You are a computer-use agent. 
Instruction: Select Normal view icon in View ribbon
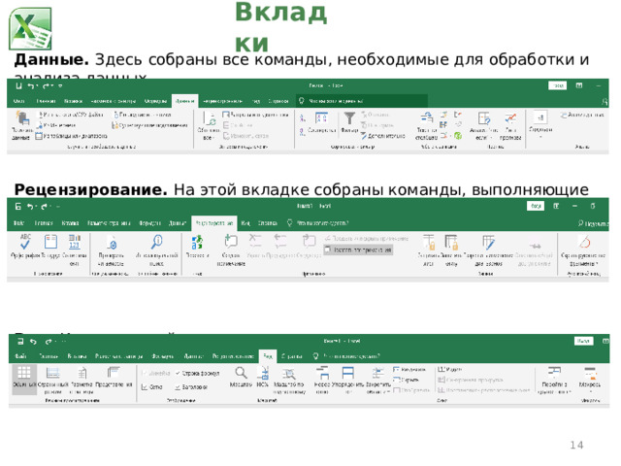(x=23, y=373)
